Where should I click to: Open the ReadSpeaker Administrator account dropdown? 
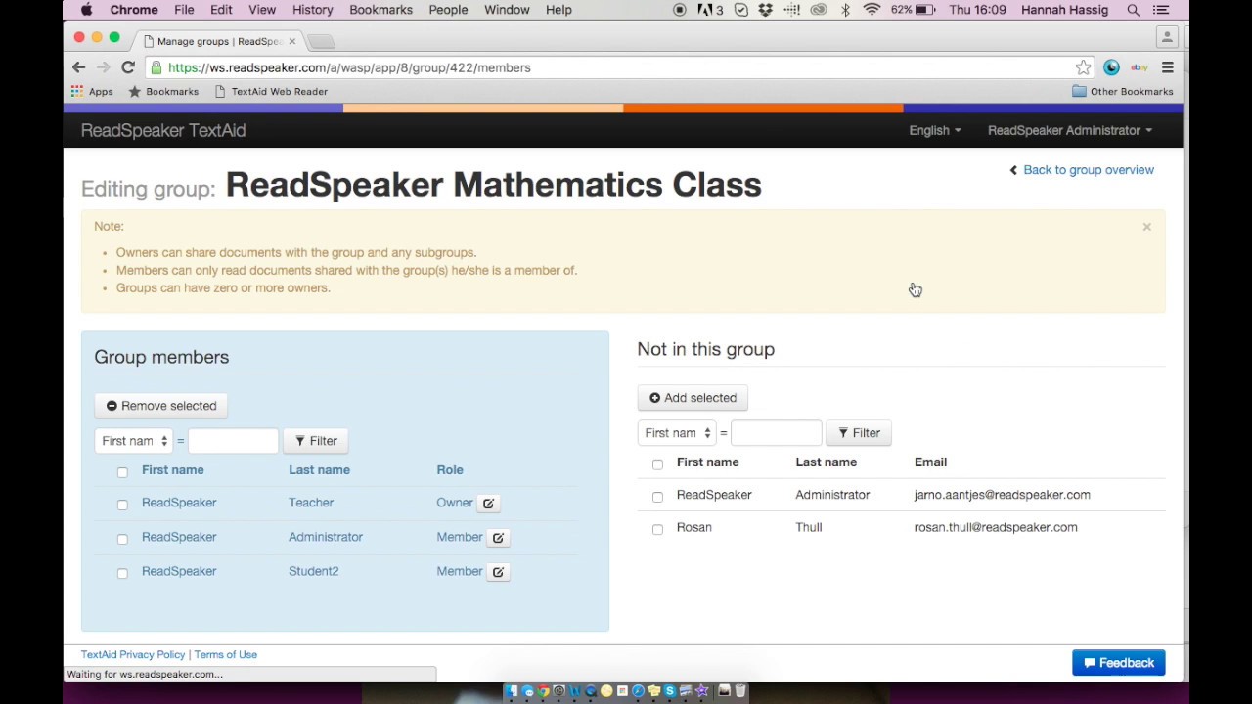pyautogui.click(x=1069, y=130)
